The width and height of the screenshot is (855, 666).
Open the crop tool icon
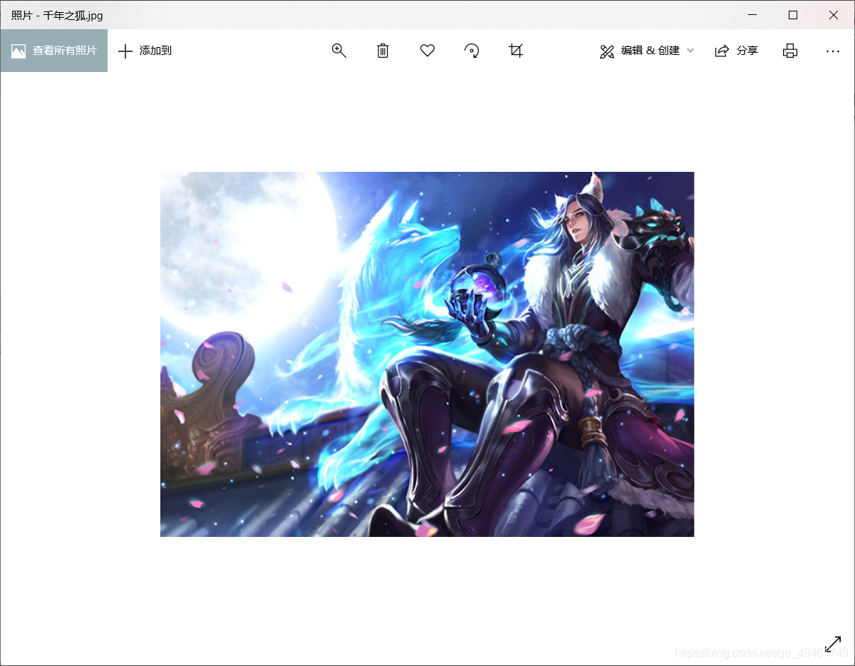coord(516,51)
